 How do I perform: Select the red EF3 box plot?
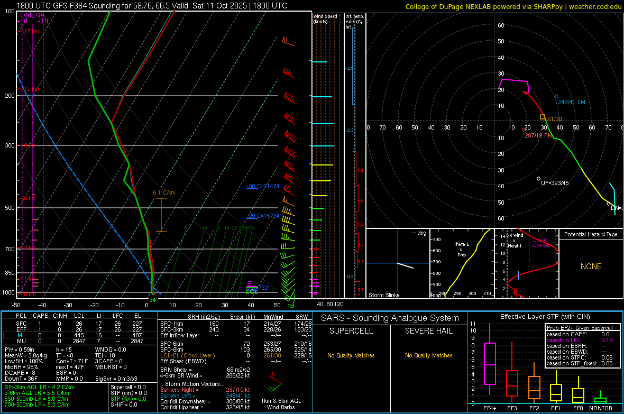tap(512, 373)
